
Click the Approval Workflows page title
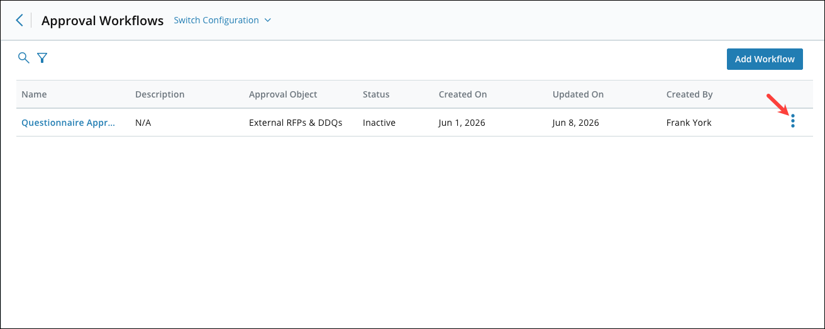[x=102, y=20]
